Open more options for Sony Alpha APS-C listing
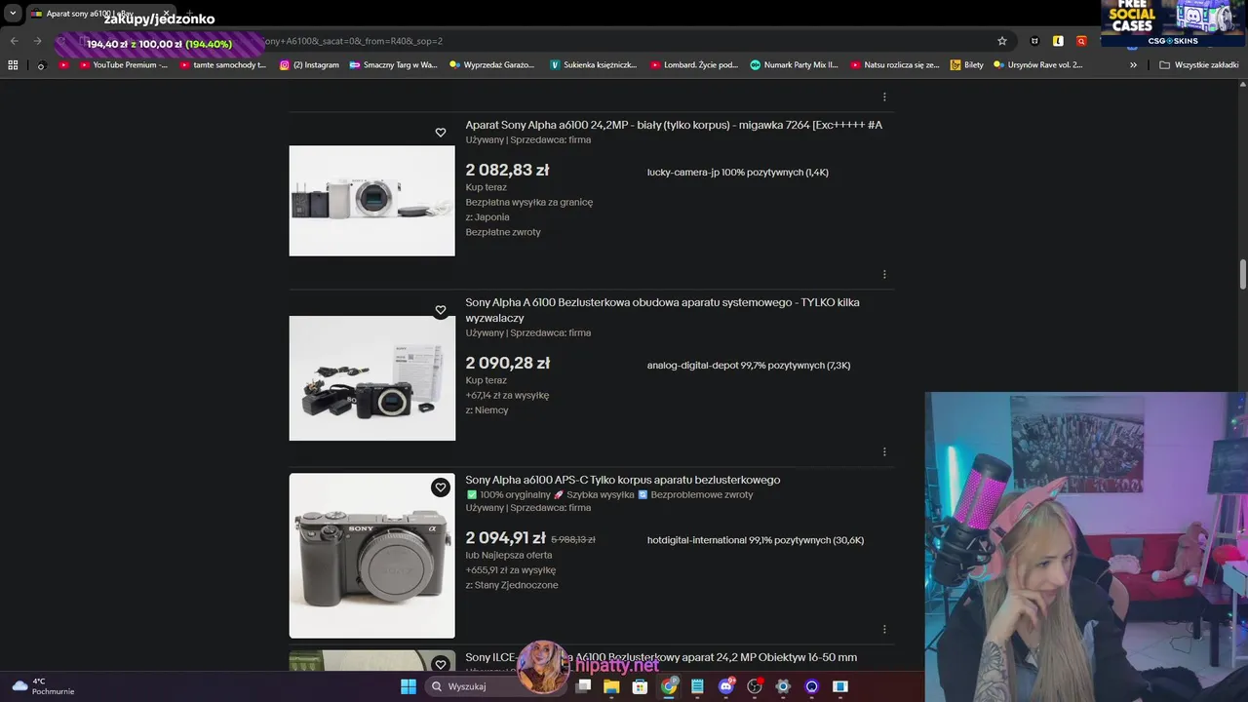1248x702 pixels. 884,629
